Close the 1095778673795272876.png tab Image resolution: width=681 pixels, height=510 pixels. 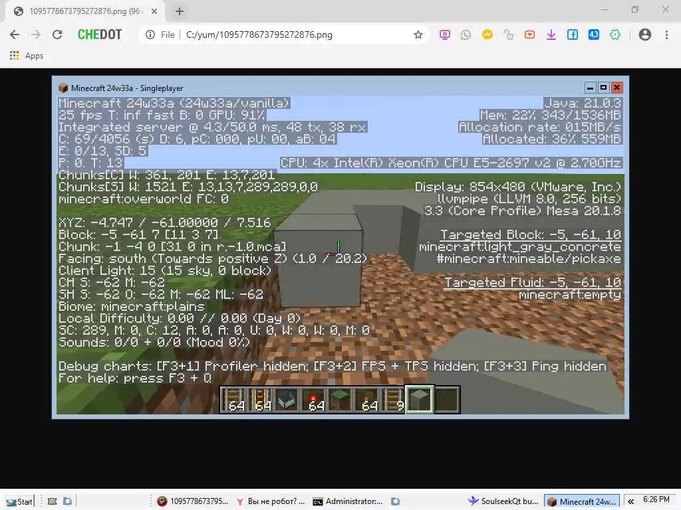[154, 11]
